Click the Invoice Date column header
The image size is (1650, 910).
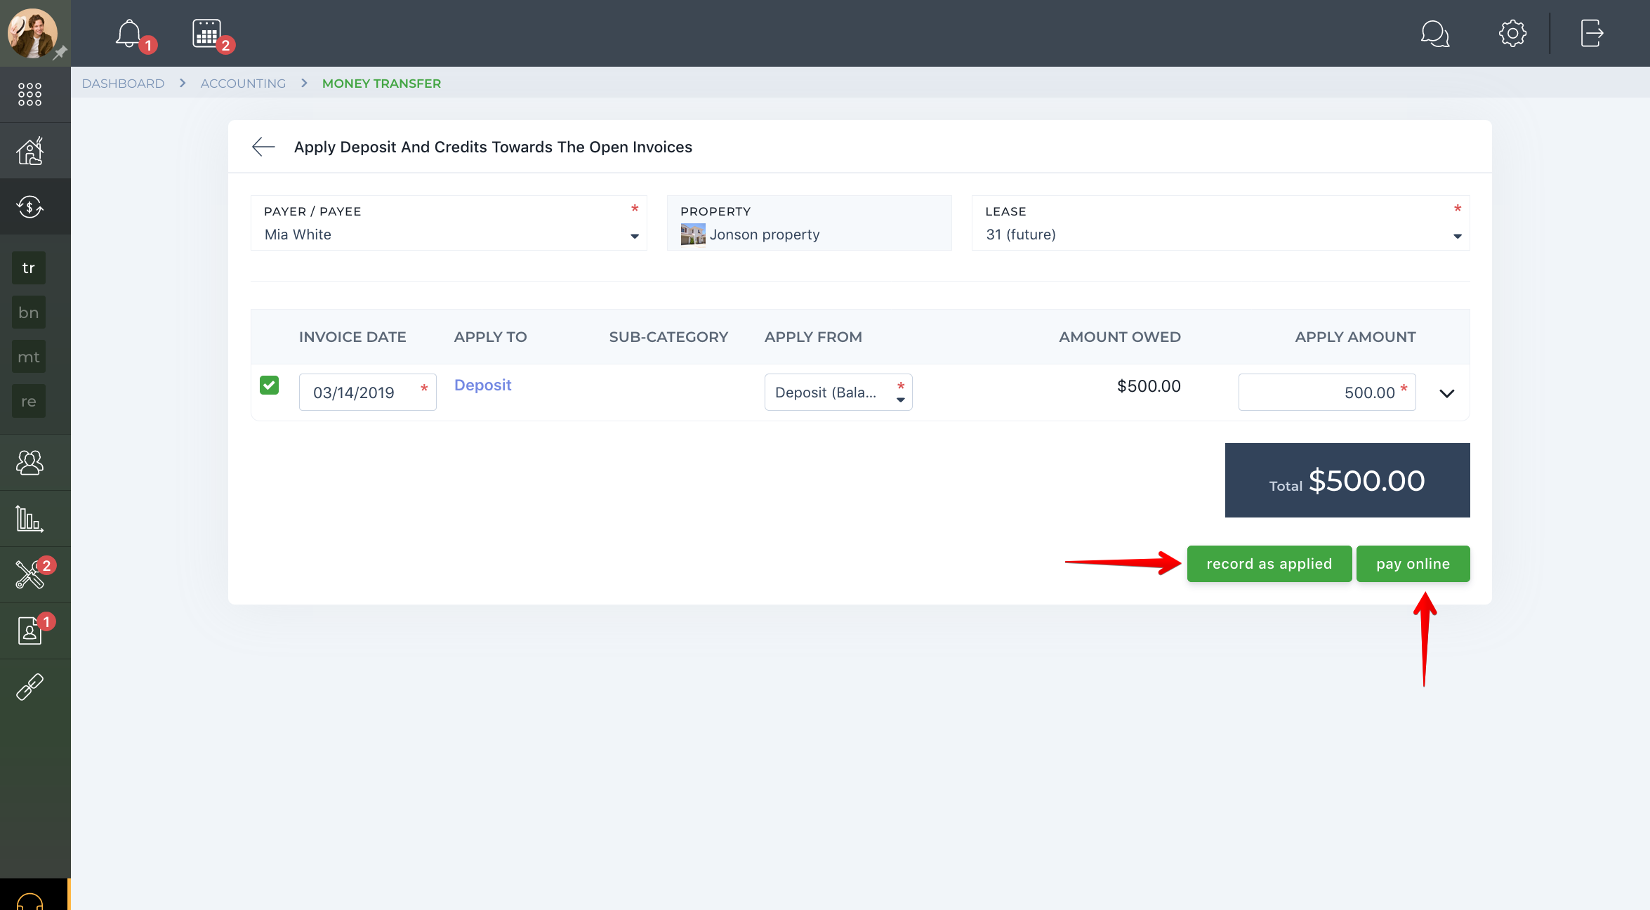pyautogui.click(x=352, y=337)
